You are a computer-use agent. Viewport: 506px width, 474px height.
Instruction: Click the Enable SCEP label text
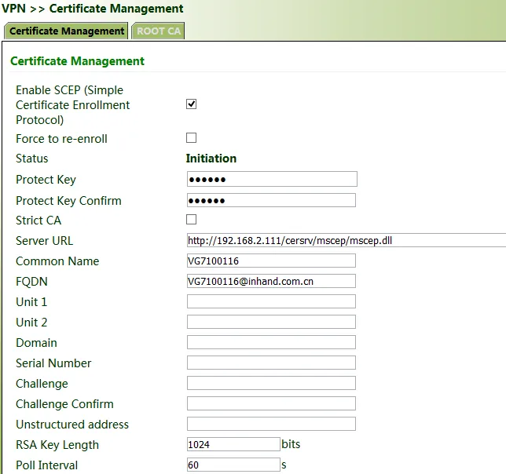[72, 104]
